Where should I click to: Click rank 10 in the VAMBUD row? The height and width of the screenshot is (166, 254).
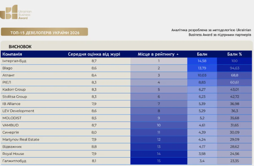159,125
